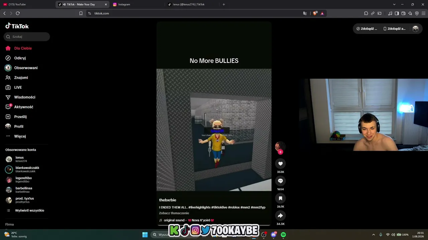This screenshot has width=428, height=240.
Task: Open thebxrbie profile link
Action: pyautogui.click(x=168, y=200)
